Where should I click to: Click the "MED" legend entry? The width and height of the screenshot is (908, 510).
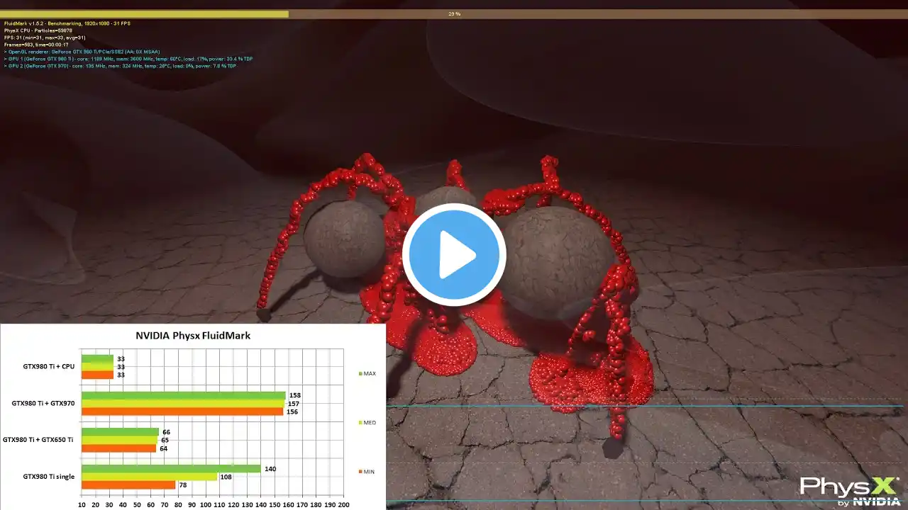click(x=367, y=422)
